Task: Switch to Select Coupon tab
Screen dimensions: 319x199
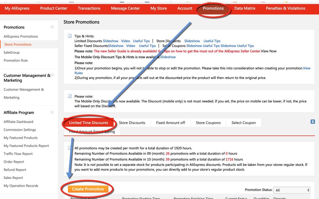Action: point(244,123)
